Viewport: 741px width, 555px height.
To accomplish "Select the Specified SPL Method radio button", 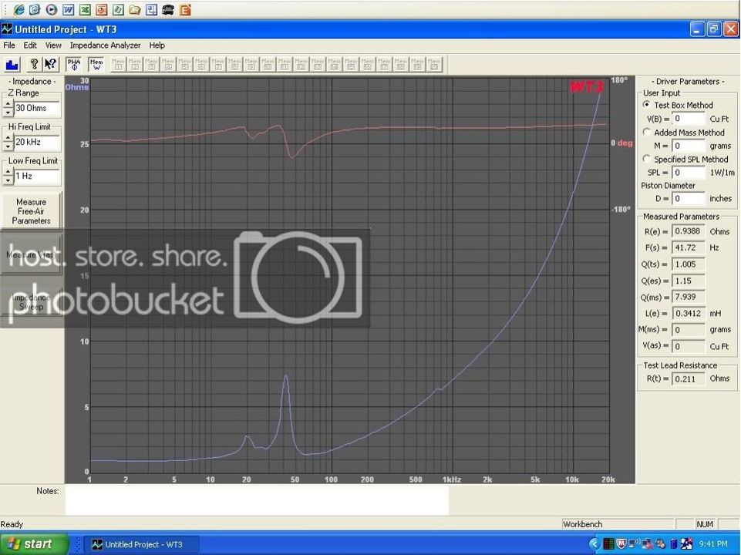I will click(x=647, y=160).
